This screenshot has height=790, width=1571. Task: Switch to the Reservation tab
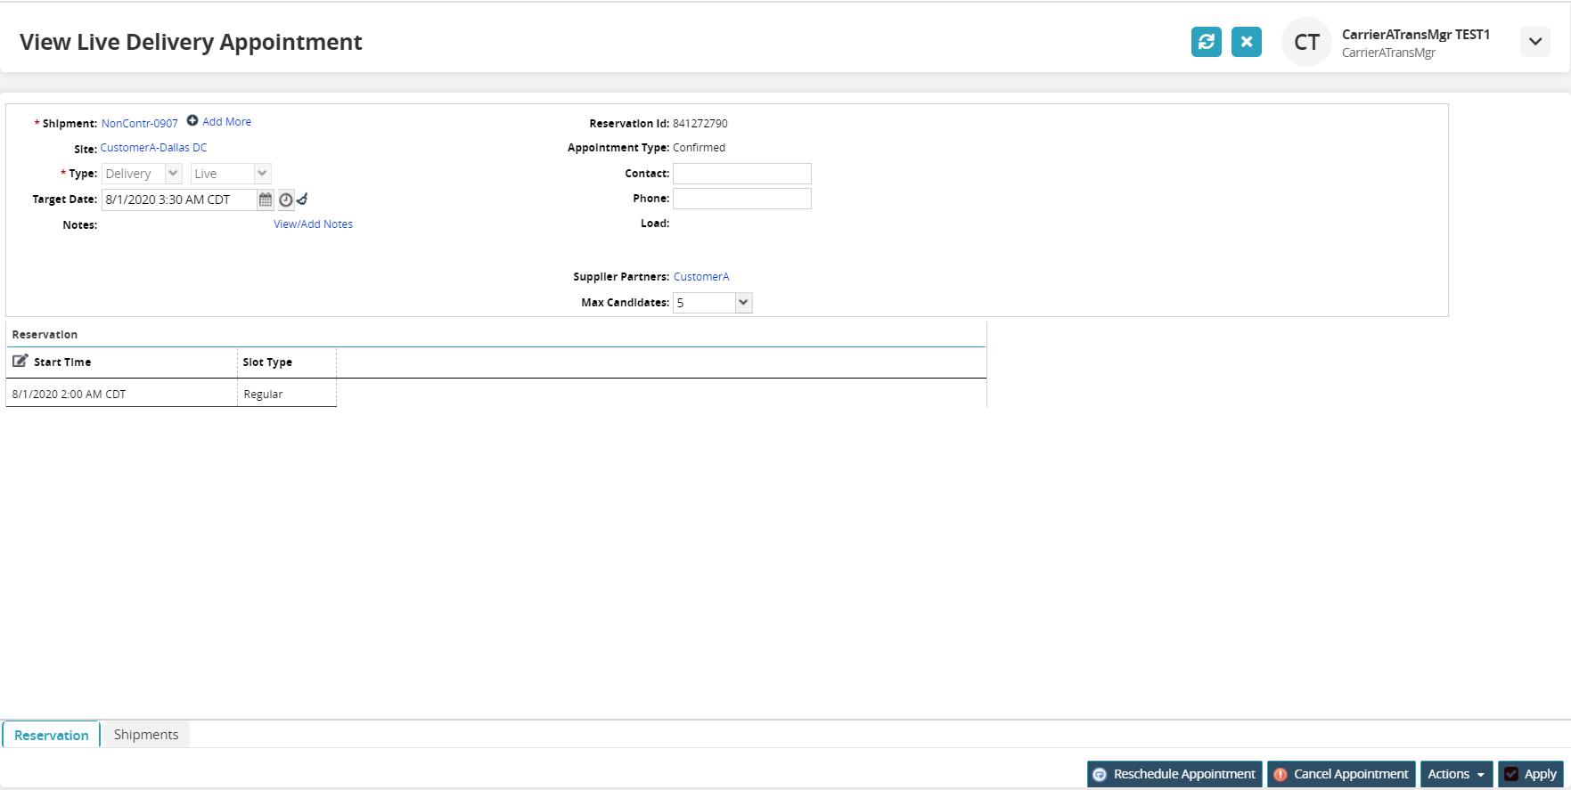tap(52, 735)
